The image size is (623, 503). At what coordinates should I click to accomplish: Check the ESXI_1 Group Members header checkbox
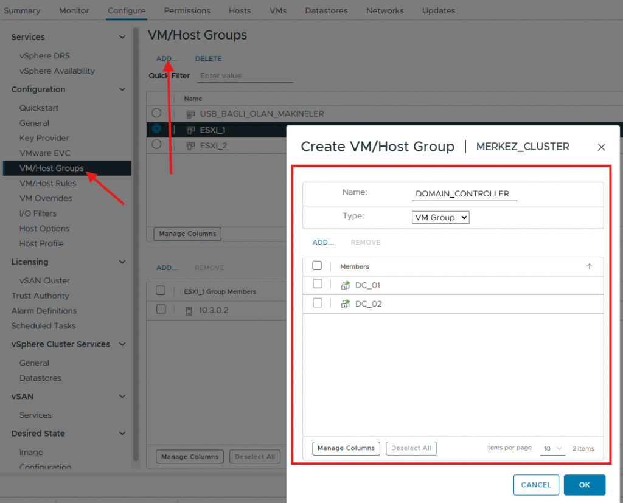(x=161, y=291)
